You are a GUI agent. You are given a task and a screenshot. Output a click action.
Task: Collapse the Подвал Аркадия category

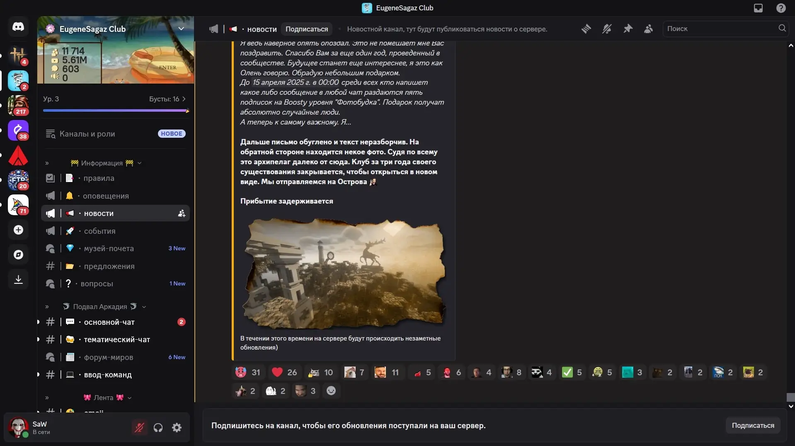(x=100, y=307)
